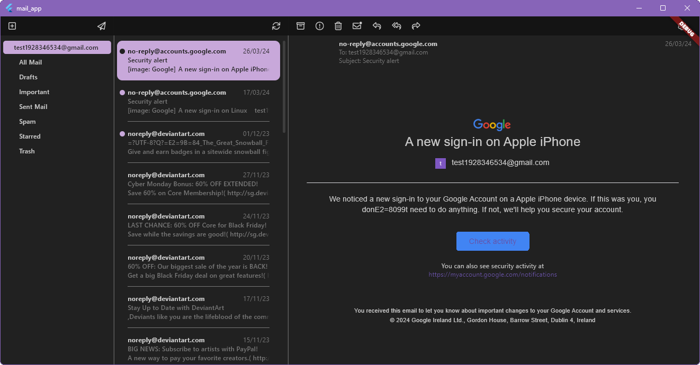The height and width of the screenshot is (365, 700).
Task: Click the 26/03/24 date in the message header
Action: 678,44
